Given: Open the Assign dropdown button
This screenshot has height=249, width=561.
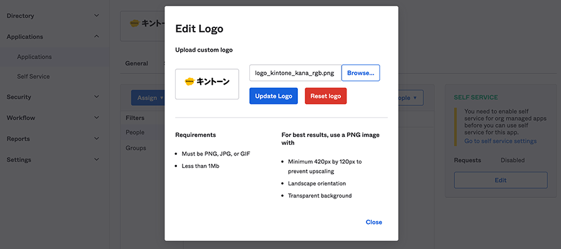Looking at the screenshot, I should pos(149,98).
